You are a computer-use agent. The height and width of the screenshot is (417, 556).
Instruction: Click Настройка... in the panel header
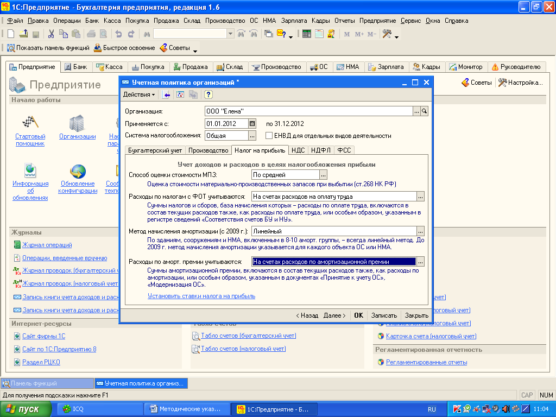tap(521, 83)
